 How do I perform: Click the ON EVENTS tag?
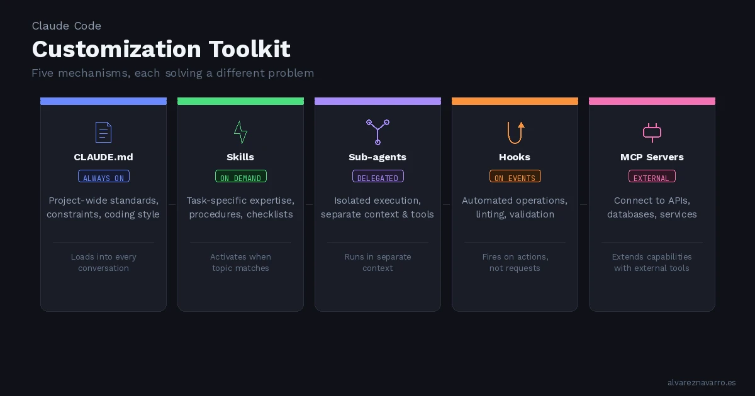pyautogui.click(x=515, y=177)
